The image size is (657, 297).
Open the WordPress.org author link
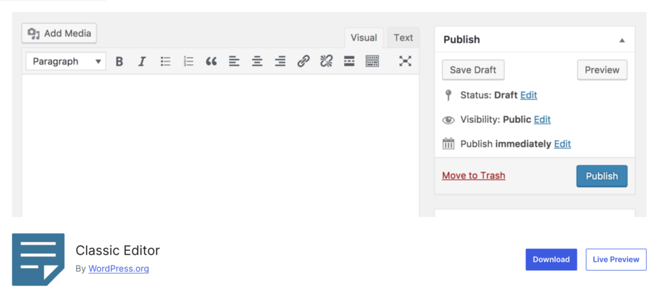point(119,269)
